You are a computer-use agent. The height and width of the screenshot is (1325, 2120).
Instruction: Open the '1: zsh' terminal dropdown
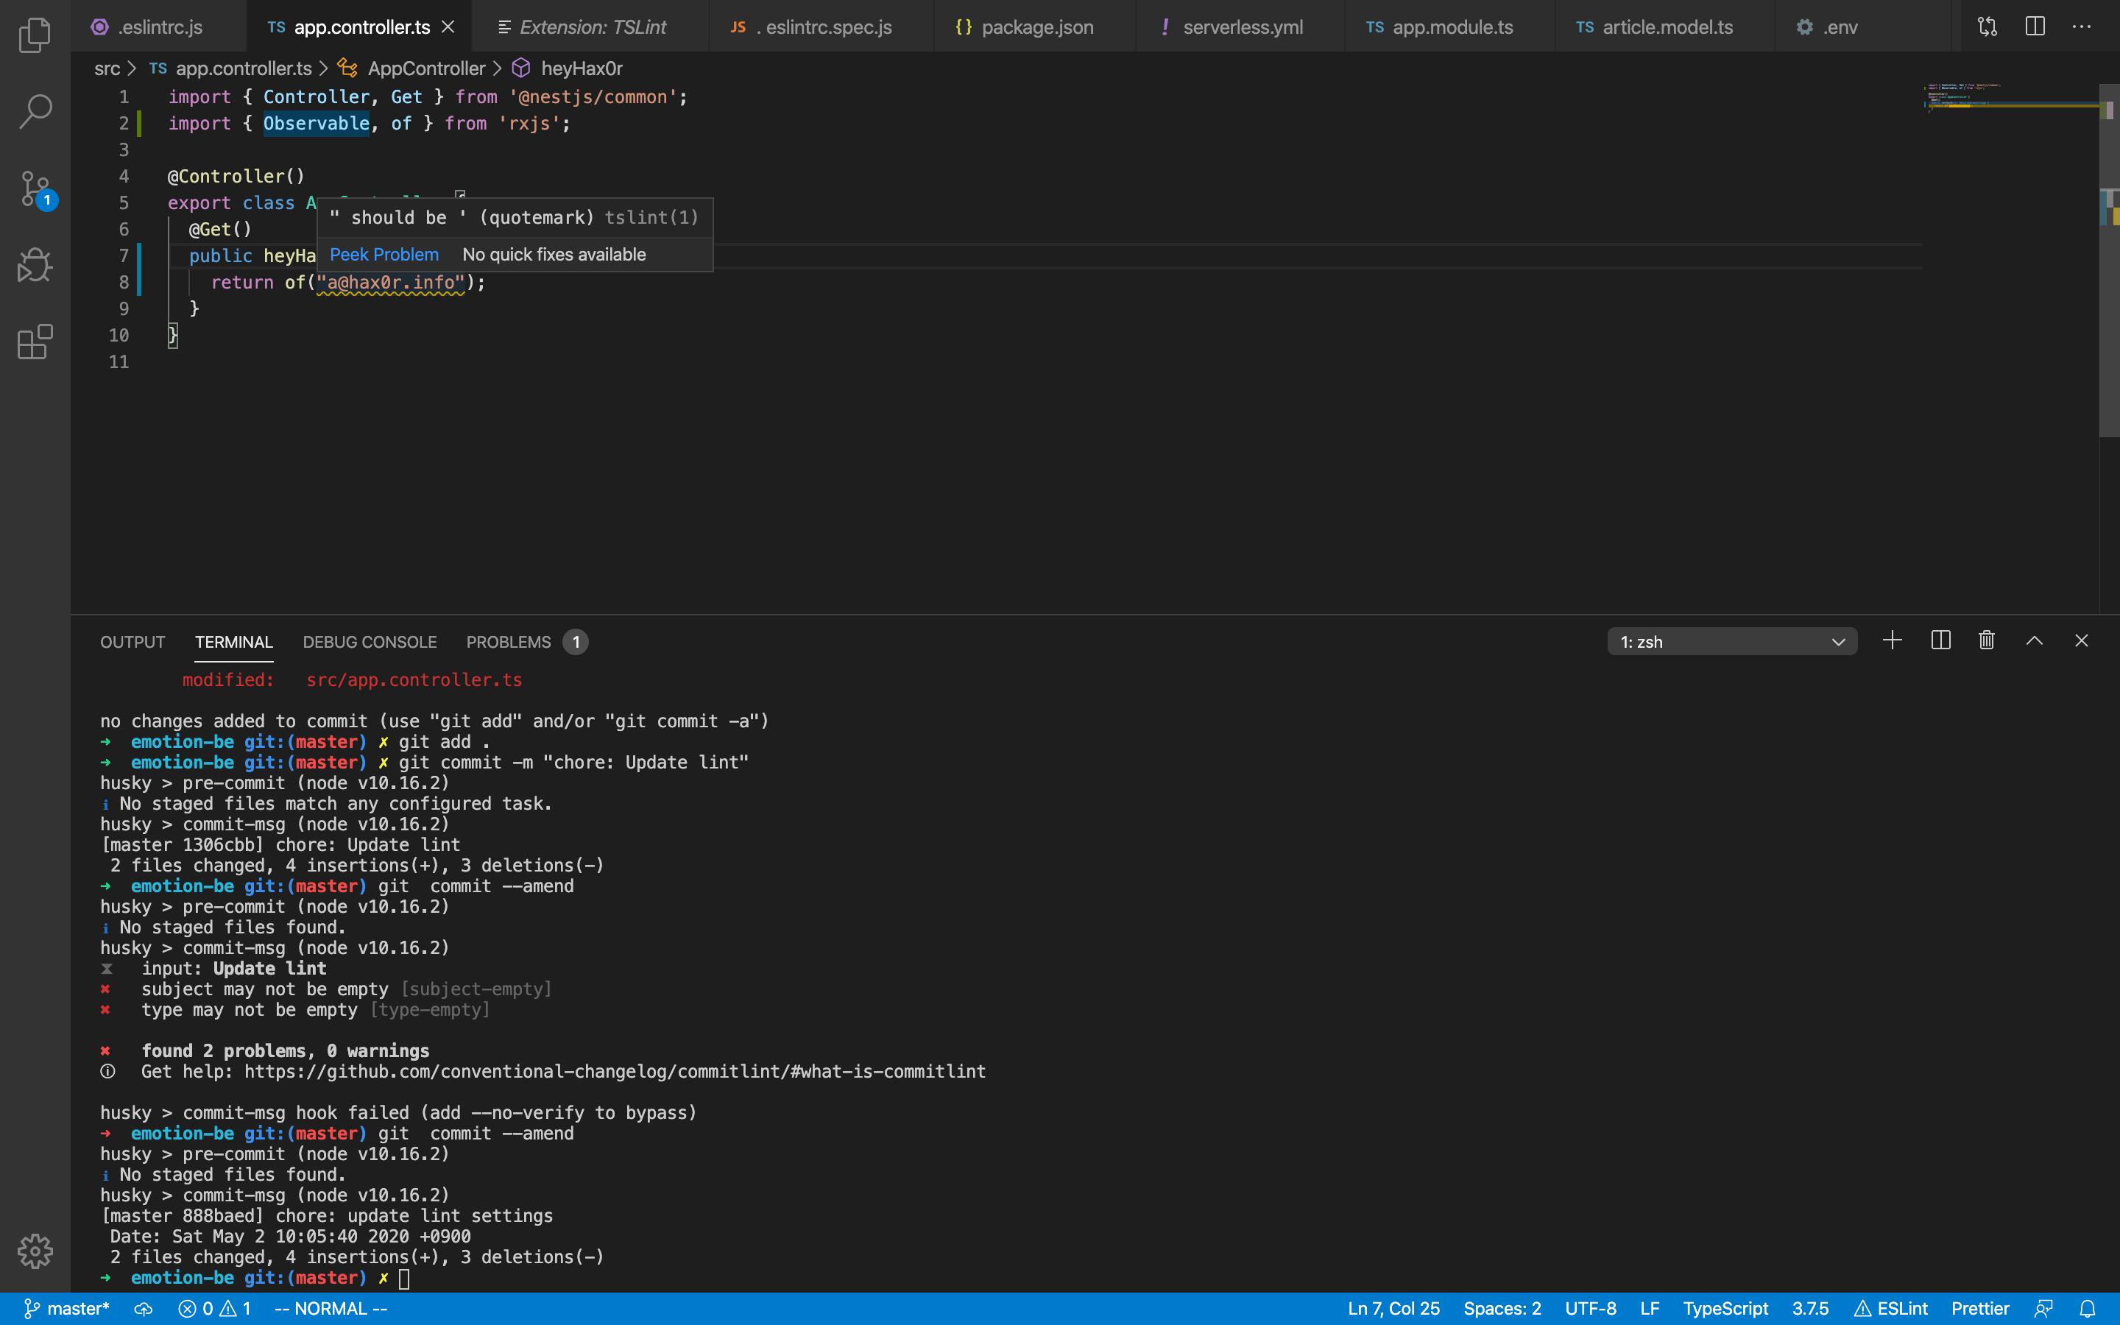pos(1731,641)
